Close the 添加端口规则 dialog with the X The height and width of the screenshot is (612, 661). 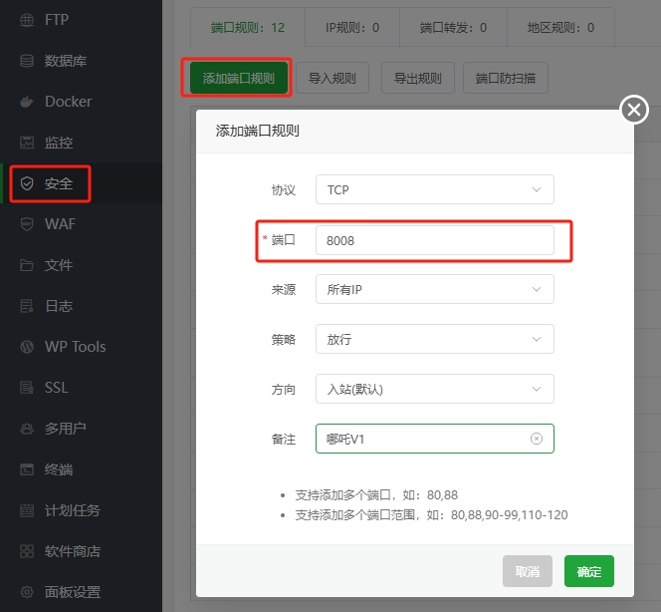click(x=634, y=110)
